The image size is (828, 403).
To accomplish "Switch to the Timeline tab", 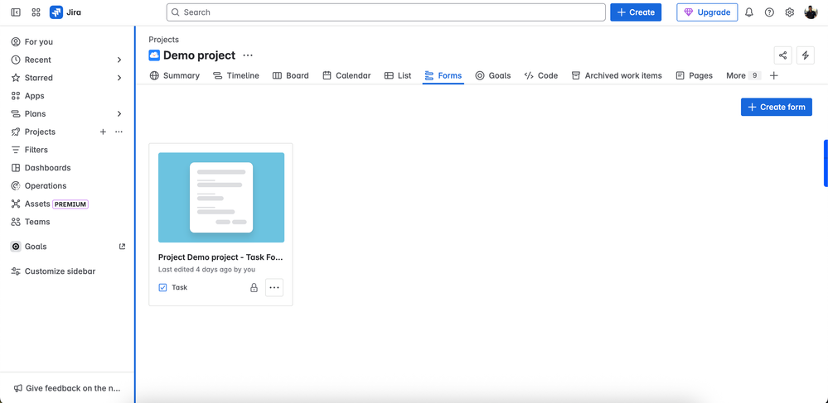I will click(x=236, y=75).
